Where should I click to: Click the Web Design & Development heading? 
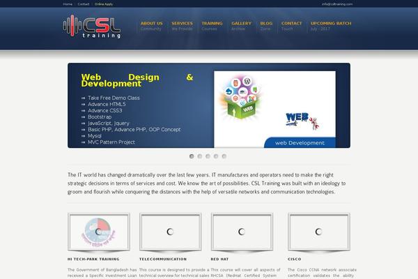[137, 80]
